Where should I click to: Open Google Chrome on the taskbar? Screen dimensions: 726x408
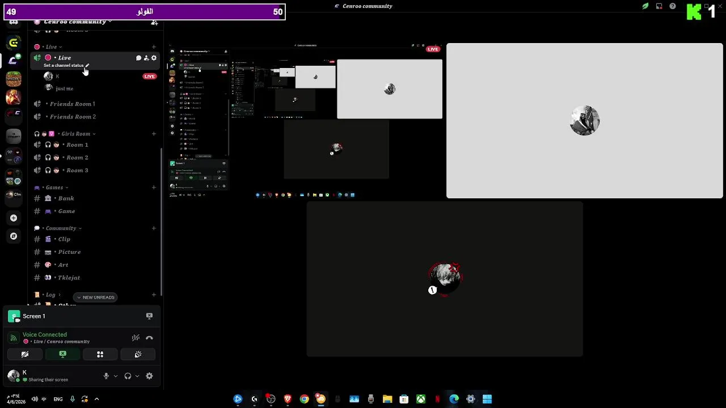tap(305, 399)
